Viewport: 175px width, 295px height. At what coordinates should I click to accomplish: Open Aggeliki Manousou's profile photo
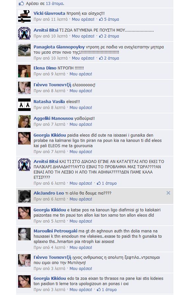24,121
